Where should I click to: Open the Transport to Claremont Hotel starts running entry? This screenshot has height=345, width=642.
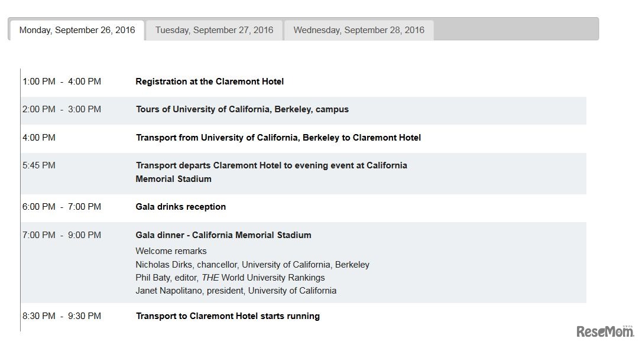click(x=228, y=315)
